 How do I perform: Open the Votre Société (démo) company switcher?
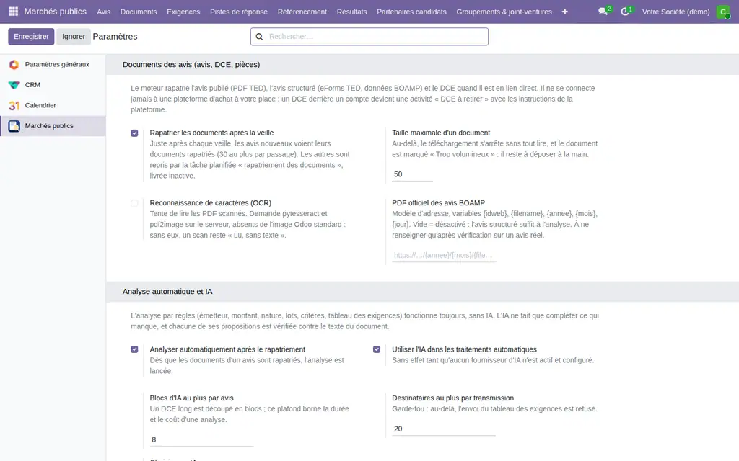(675, 12)
